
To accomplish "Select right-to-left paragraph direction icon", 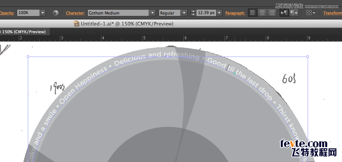I will point(294,13).
